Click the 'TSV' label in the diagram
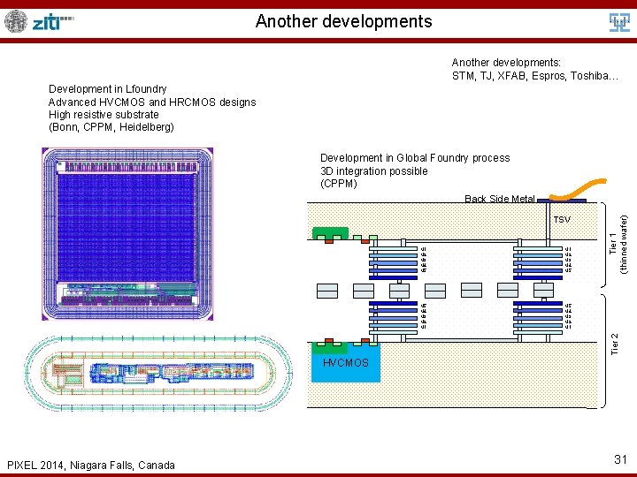The image size is (637, 477). [562, 220]
